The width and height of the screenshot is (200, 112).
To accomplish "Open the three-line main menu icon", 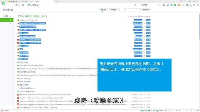I will point(198,5).
